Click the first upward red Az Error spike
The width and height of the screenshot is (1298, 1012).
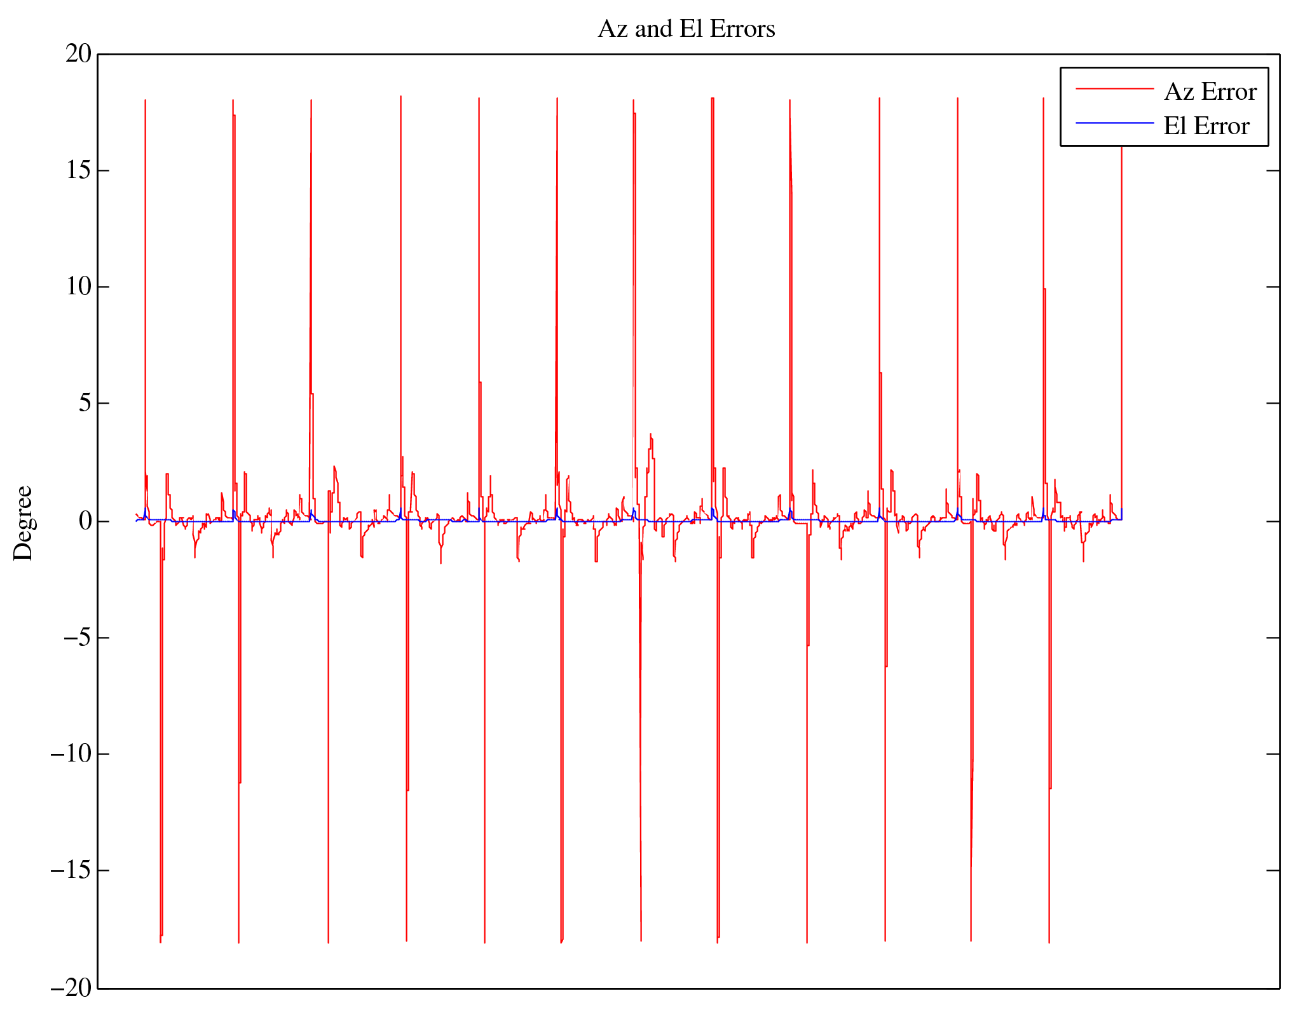tap(145, 254)
